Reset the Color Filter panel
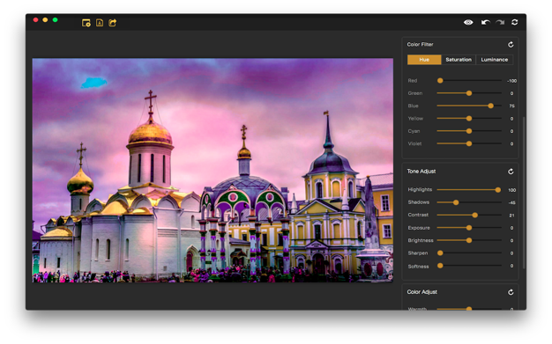Screen dimensions: 552x344 (x=511, y=45)
